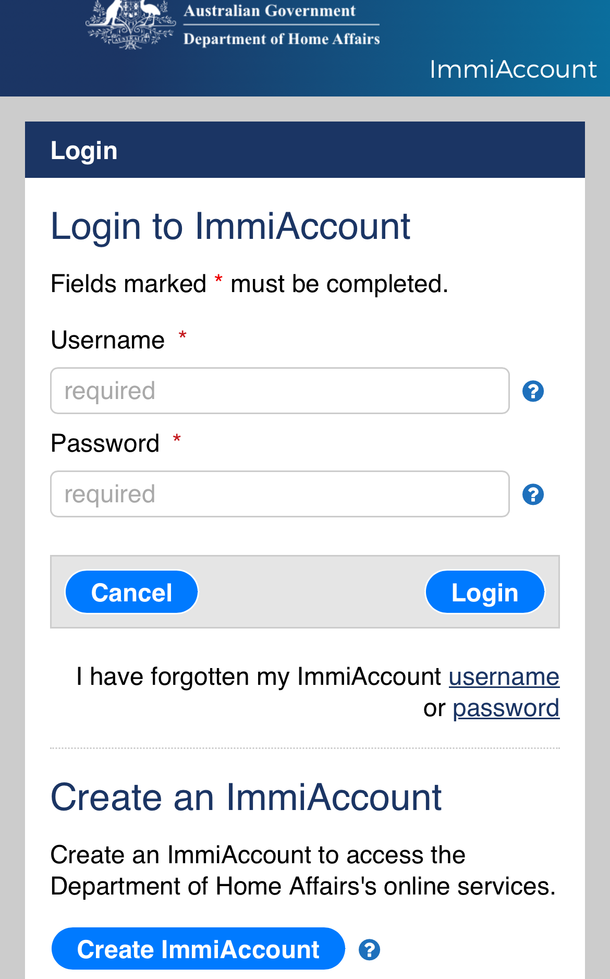Click the Login to ImmiAccount heading
This screenshot has height=979, width=610.
point(230,227)
